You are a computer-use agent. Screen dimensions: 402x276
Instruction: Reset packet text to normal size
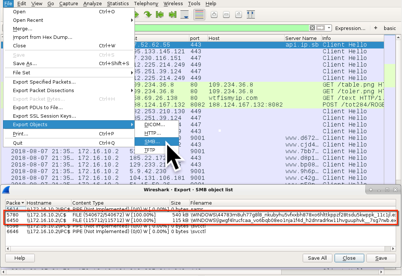[239, 14]
